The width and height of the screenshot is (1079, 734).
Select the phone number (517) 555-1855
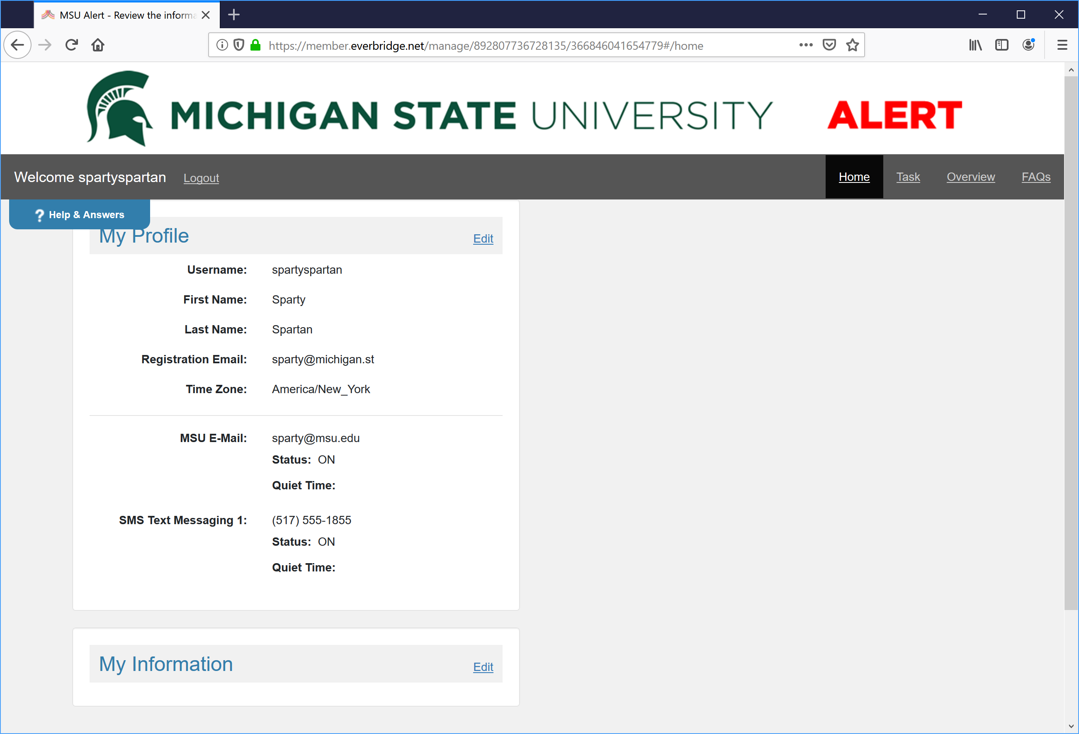tap(311, 520)
